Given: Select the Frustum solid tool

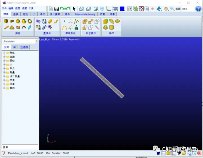Looking at the screenshot, I should coord(24,21).
